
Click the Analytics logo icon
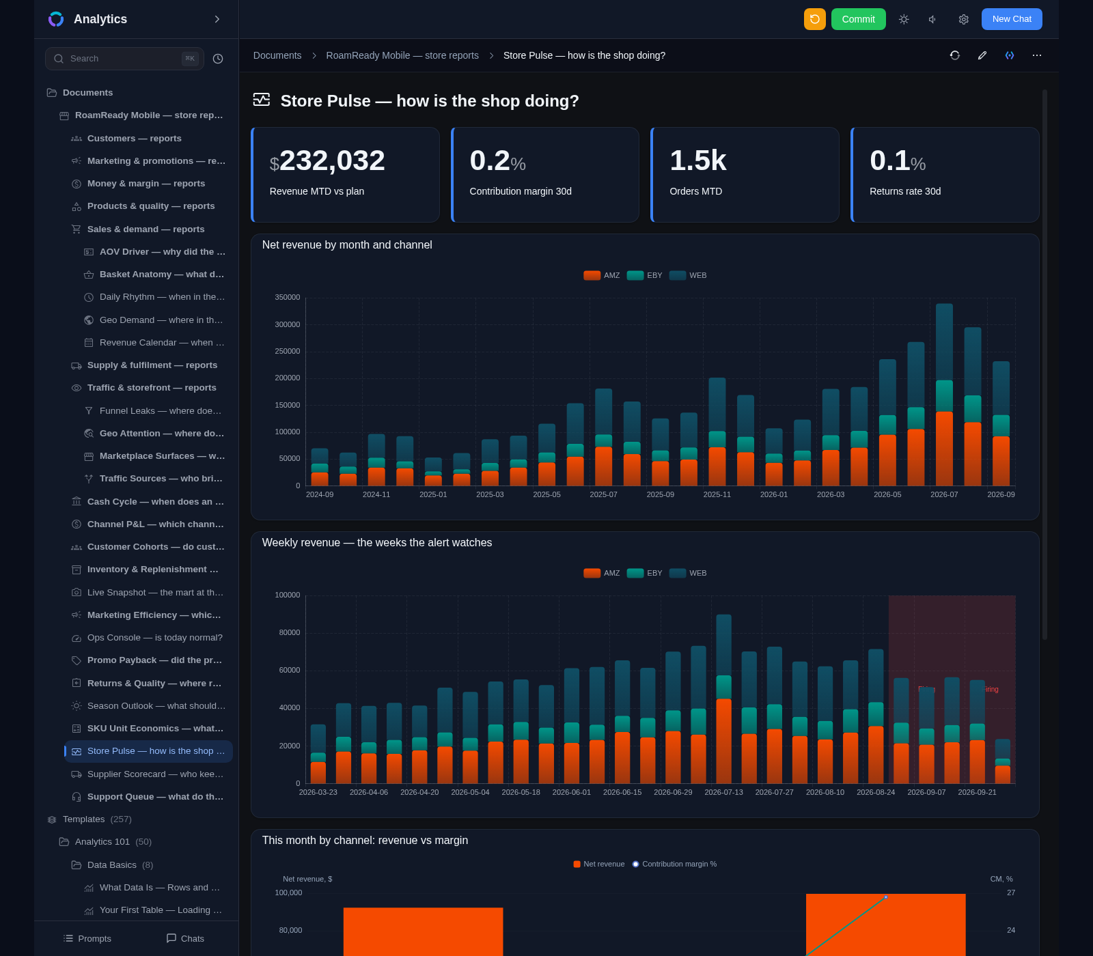coord(56,19)
